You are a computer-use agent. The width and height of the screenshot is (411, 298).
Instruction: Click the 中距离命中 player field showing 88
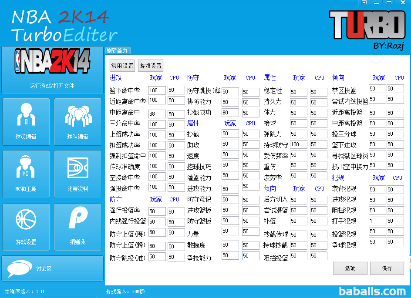(x=157, y=114)
